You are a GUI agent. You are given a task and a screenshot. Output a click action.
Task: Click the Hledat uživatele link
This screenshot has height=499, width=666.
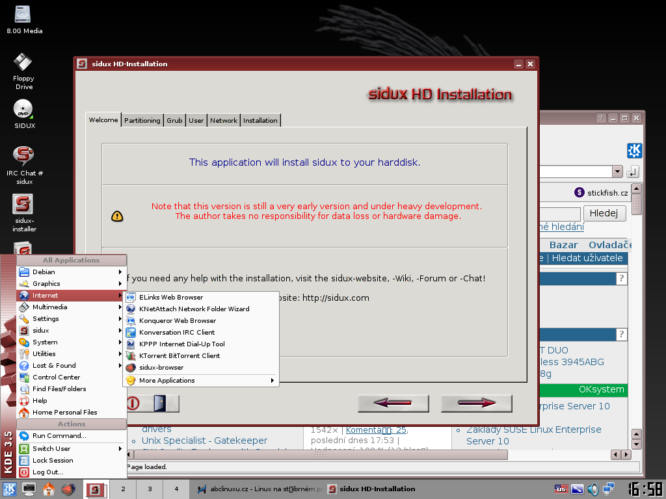point(587,258)
